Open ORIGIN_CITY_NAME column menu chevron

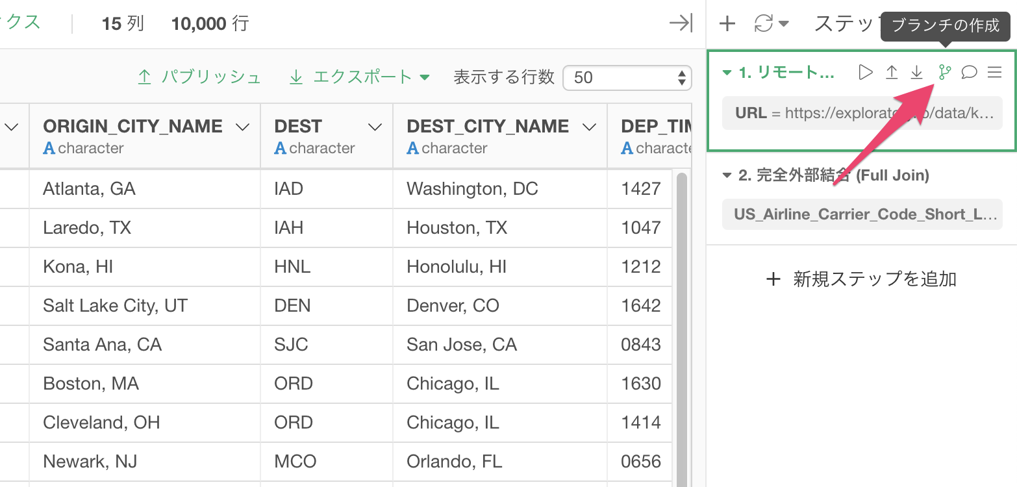243,127
